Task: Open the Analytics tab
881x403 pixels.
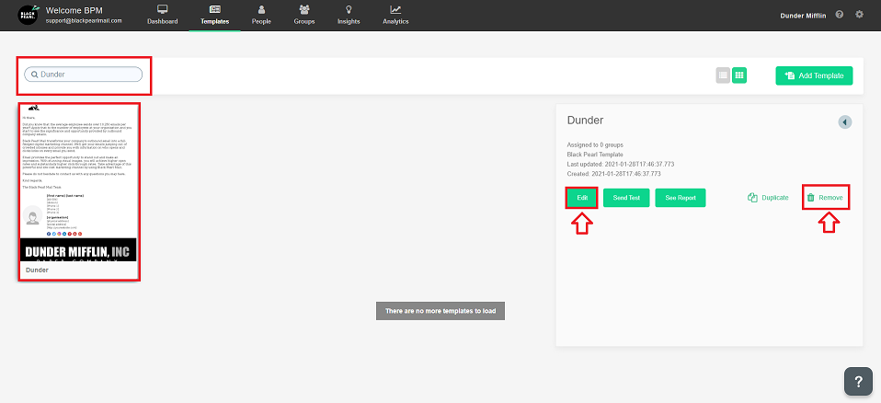Action: pyautogui.click(x=395, y=15)
